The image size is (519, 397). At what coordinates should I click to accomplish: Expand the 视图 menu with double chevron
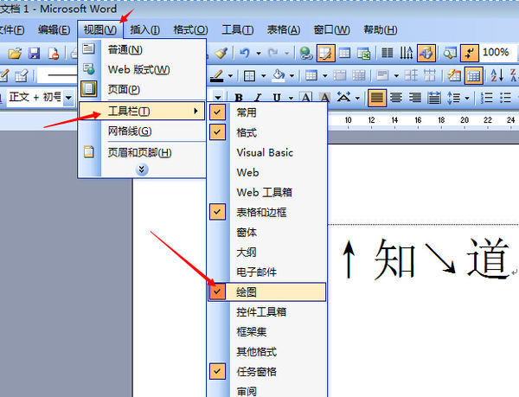click(x=142, y=170)
